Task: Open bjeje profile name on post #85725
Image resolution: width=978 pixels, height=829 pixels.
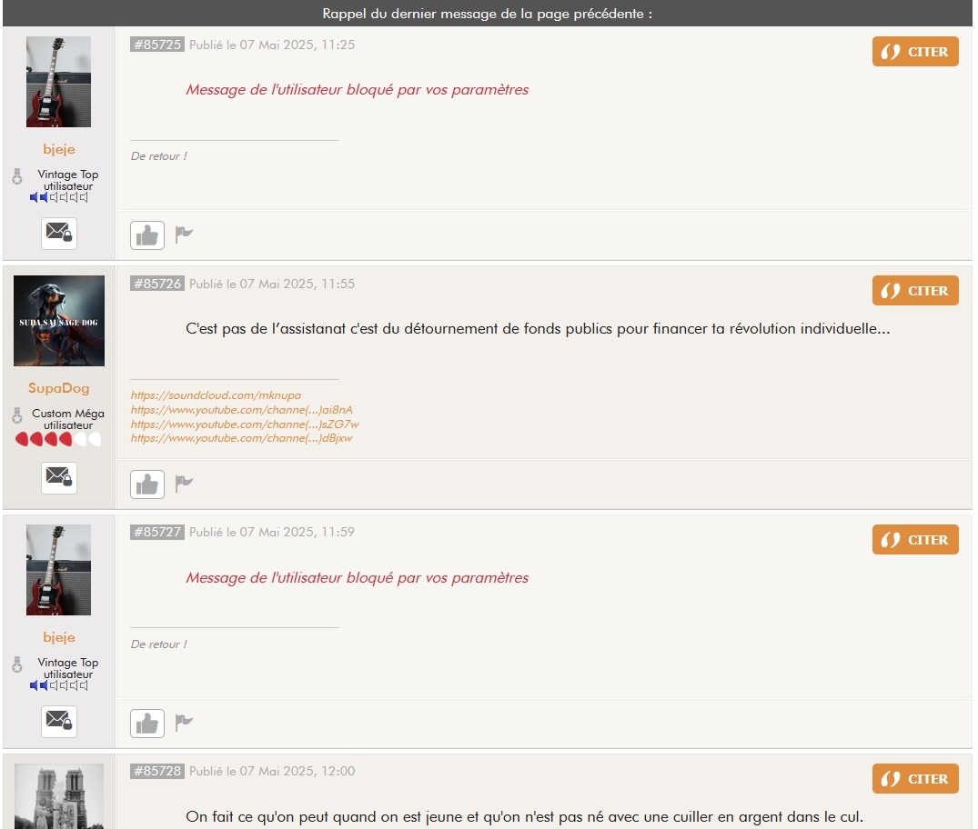Action: point(59,149)
